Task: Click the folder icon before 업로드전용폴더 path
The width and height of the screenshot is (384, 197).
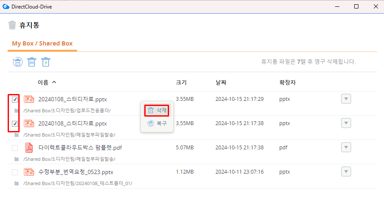Action: pyautogui.click(x=17, y=111)
